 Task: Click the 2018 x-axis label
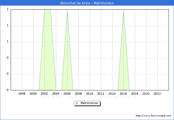click(135, 94)
